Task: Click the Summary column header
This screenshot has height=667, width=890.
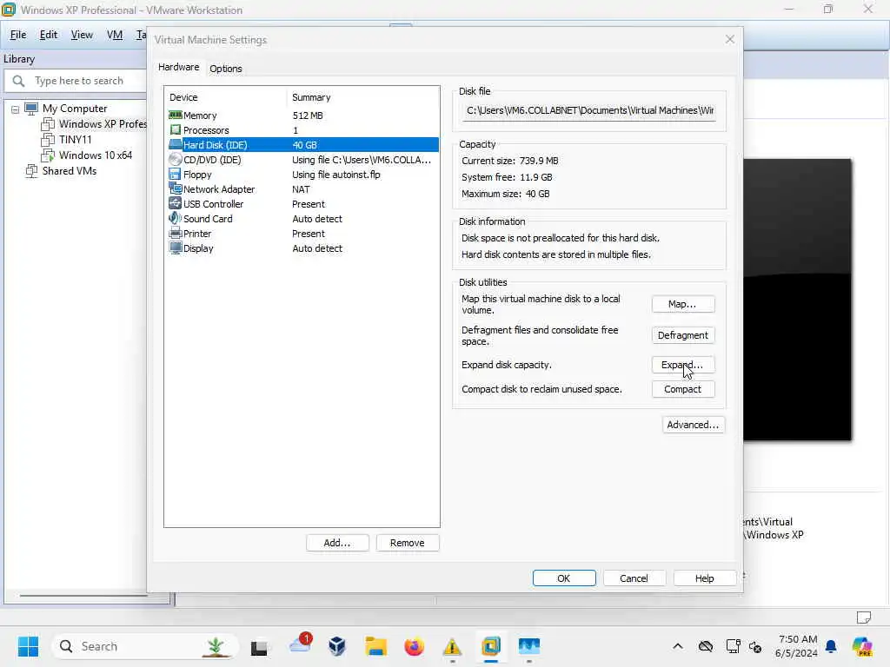Action: 362,97
